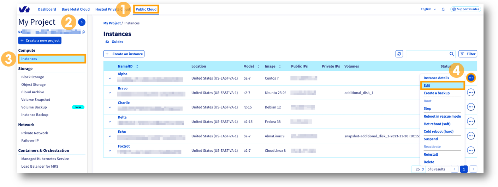Choose Hot reboot (soft)

click(x=437, y=124)
